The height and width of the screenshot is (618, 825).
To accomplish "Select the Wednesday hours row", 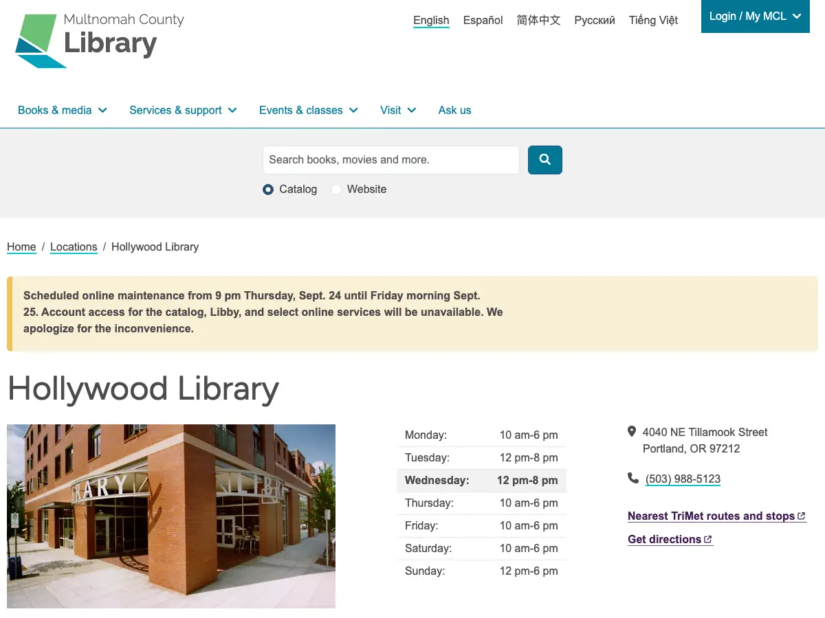I will coord(481,481).
